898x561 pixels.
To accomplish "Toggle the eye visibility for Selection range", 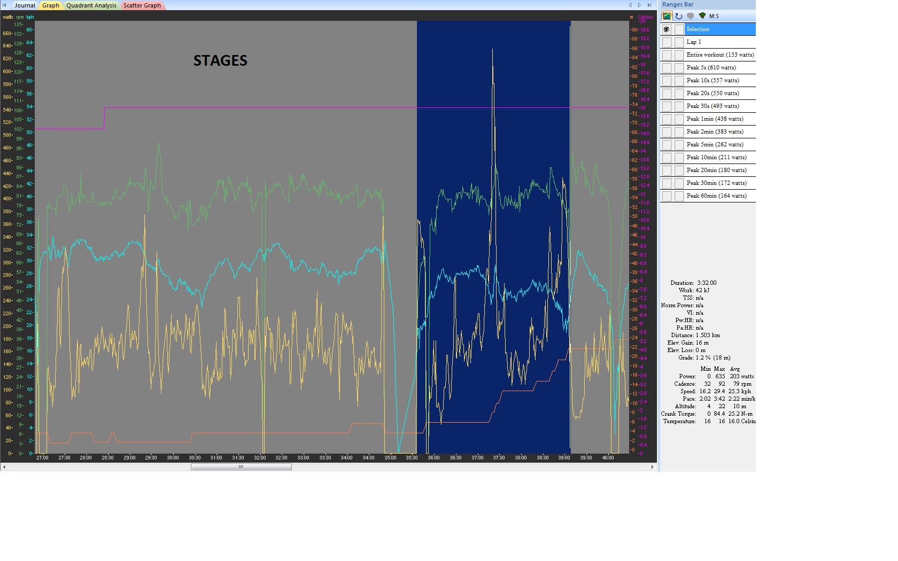I will coord(667,29).
